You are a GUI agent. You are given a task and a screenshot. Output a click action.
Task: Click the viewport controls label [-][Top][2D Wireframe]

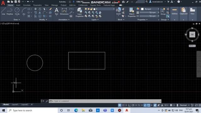(x=10, y=24)
